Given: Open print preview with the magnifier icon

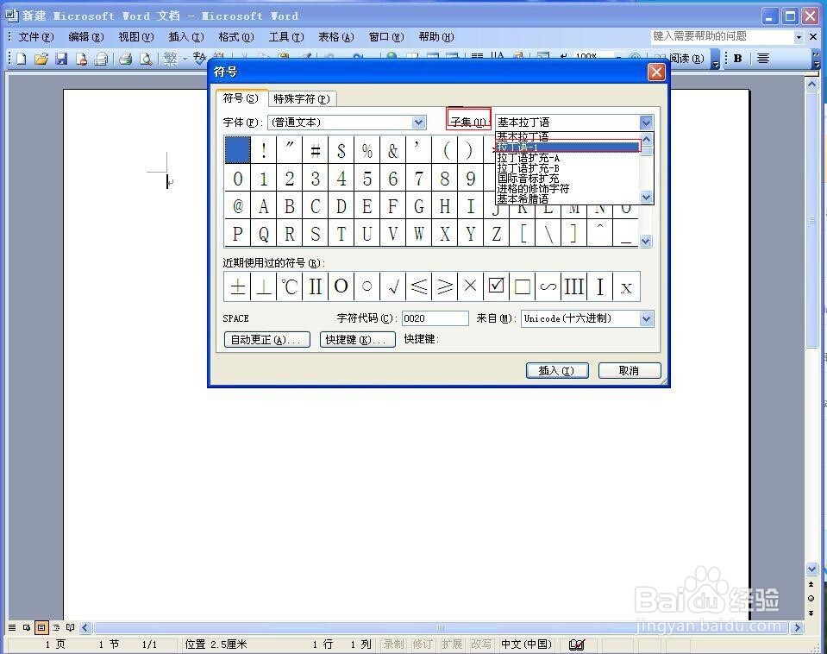Looking at the screenshot, I should tap(146, 59).
